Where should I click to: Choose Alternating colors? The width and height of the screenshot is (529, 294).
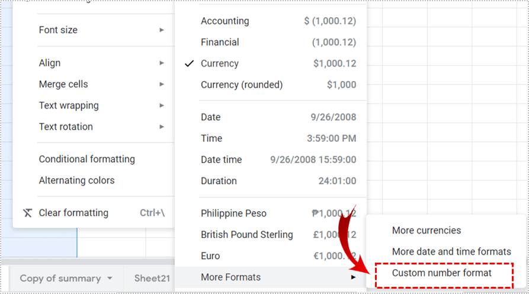click(77, 180)
